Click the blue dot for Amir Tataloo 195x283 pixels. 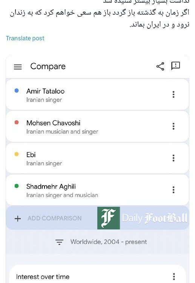click(x=17, y=91)
